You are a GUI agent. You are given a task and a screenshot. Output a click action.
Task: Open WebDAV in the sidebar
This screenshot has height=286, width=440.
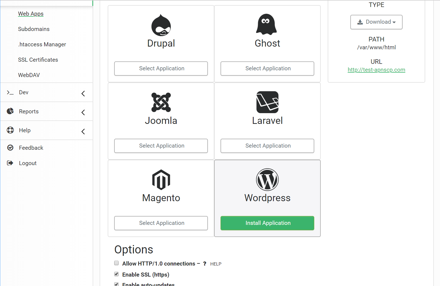(x=29, y=75)
